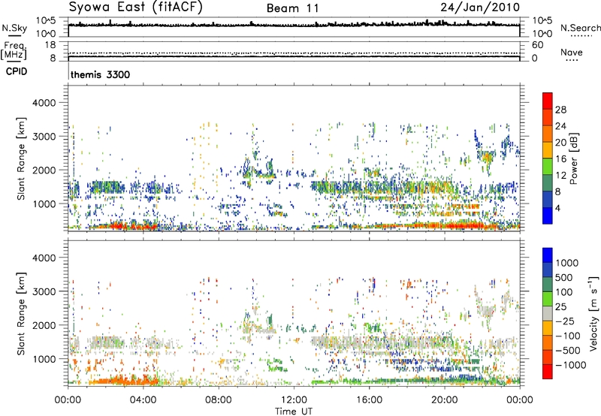Click the '18' frequency axis tick
Screen dimensions: 601x416
click(50, 45)
